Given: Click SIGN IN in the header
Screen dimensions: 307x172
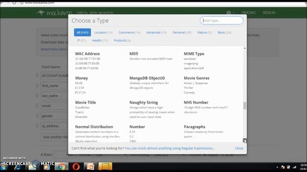Looking at the screenshot, I should tap(269, 13).
